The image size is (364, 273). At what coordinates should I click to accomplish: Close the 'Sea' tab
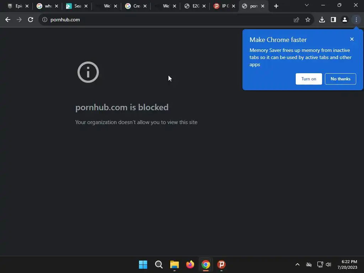coord(86,6)
